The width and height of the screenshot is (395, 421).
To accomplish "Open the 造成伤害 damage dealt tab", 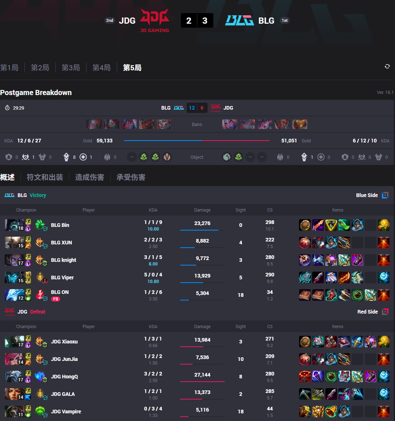I will 89,177.
